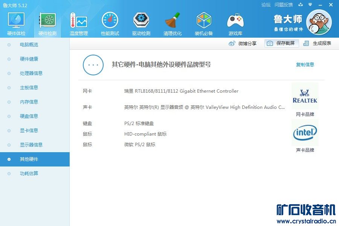Launch 性能测试 performance test icon
Viewport: 339px width, 226px height.
(x=110, y=20)
